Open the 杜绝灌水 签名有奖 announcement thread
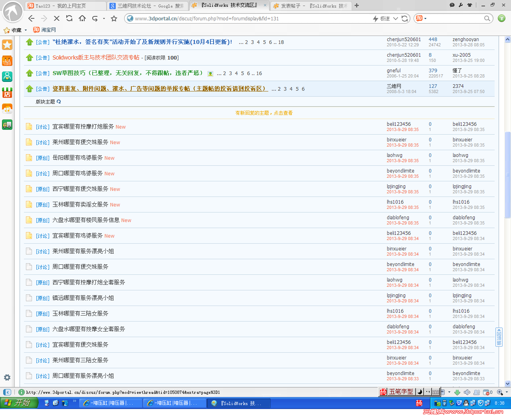The height and width of the screenshot is (417, 511). pyautogui.click(x=142, y=42)
